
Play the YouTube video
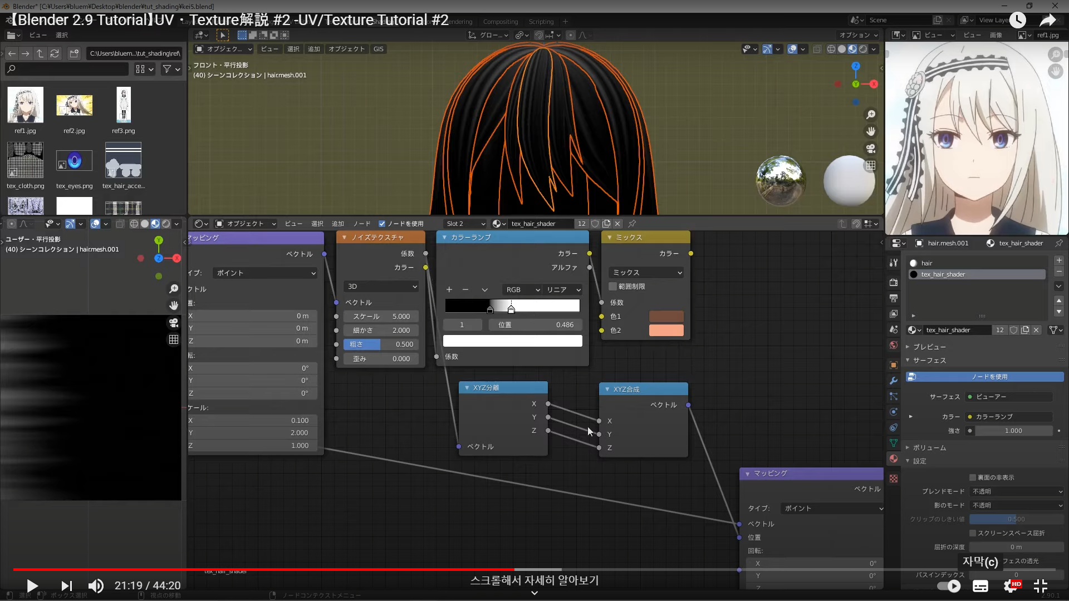point(32,585)
